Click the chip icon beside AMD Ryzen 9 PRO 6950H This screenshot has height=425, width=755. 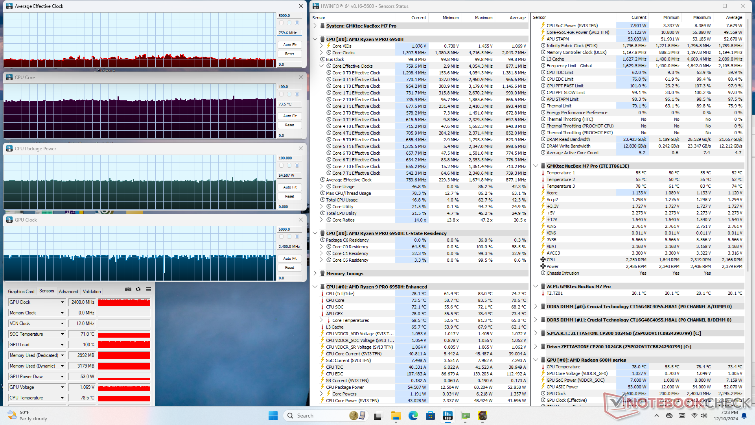pos(322,39)
